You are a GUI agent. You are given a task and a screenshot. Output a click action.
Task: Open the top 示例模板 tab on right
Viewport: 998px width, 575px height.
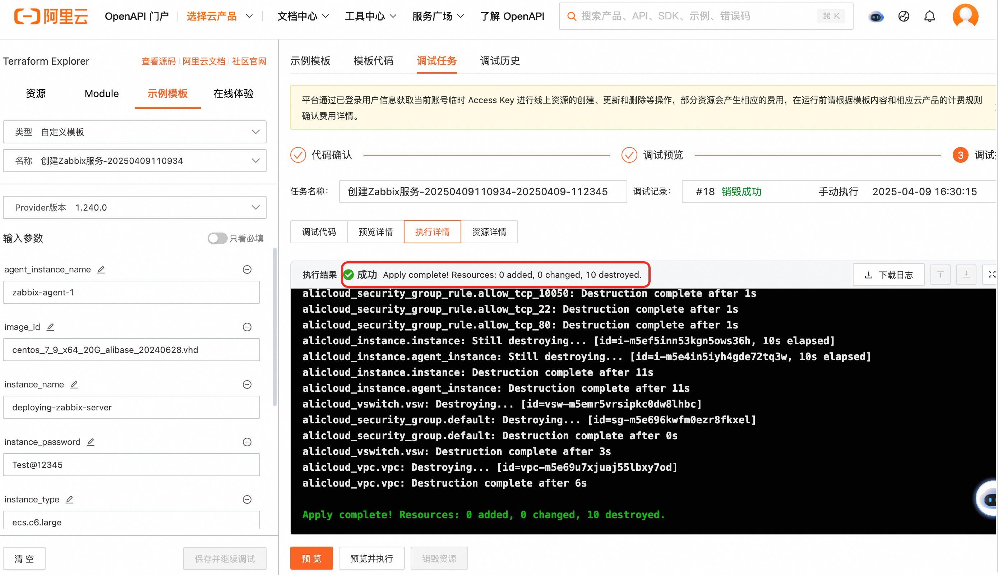[310, 61]
